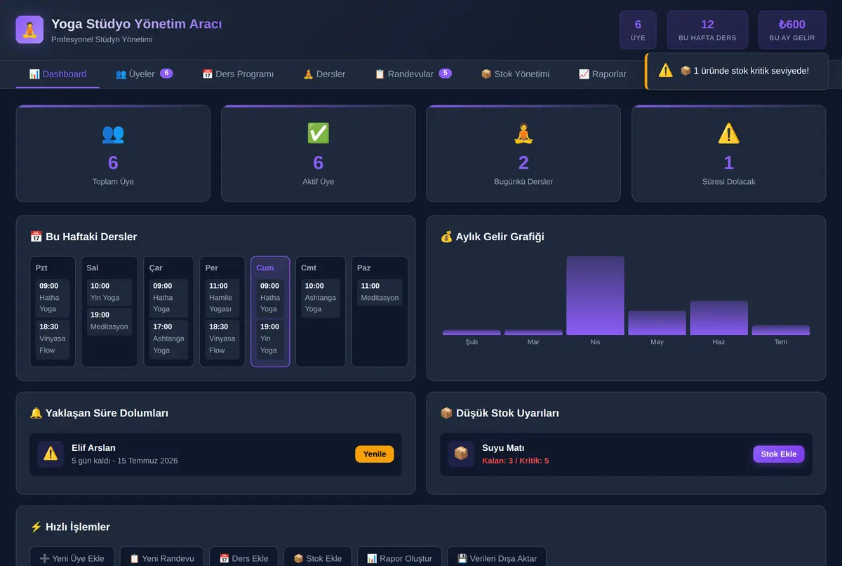The height and width of the screenshot is (566, 842).
Task: Click the Nis bar in revenue chart
Action: pos(595,296)
